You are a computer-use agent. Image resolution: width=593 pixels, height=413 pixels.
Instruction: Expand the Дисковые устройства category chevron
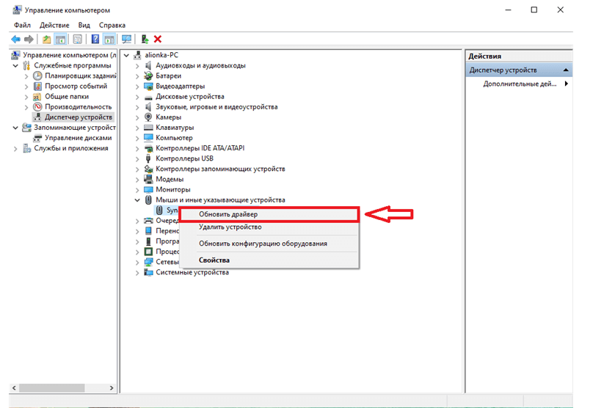(x=137, y=97)
